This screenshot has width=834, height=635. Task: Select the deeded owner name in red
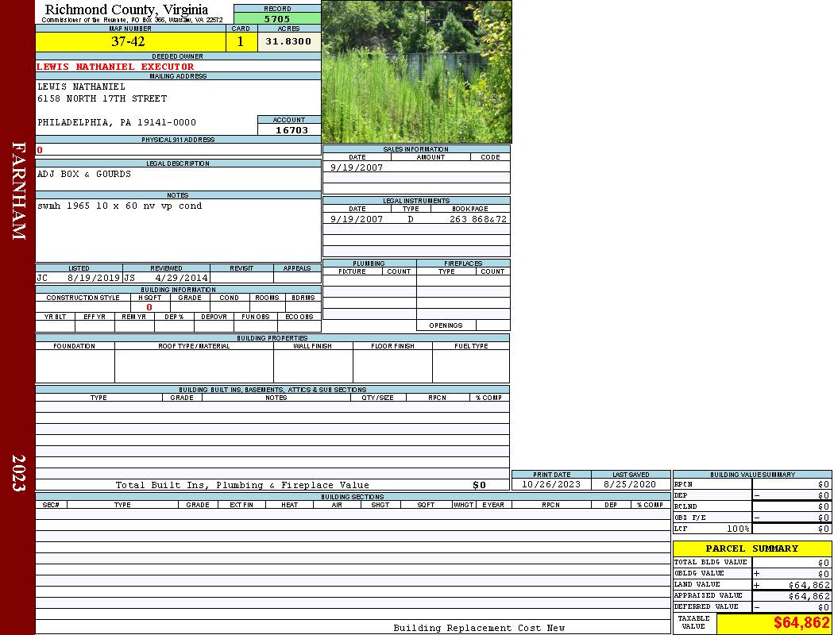click(115, 67)
